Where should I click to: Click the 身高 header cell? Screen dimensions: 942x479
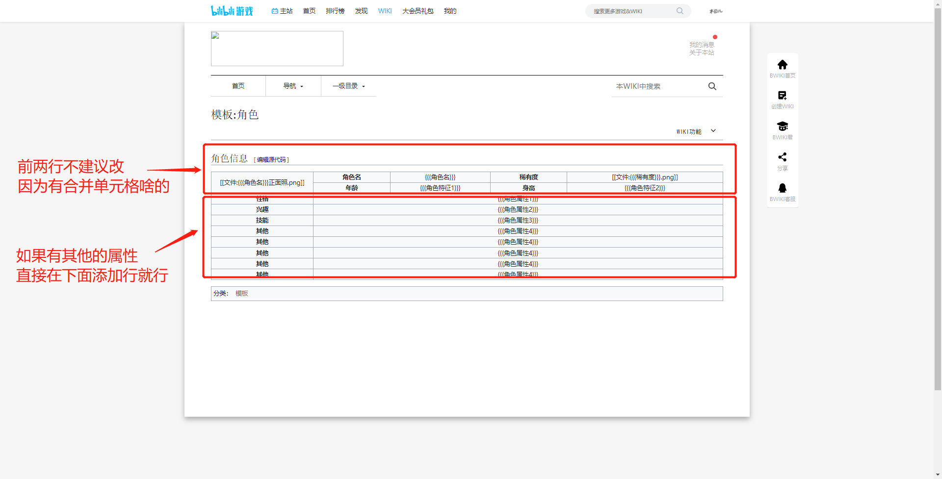point(528,188)
